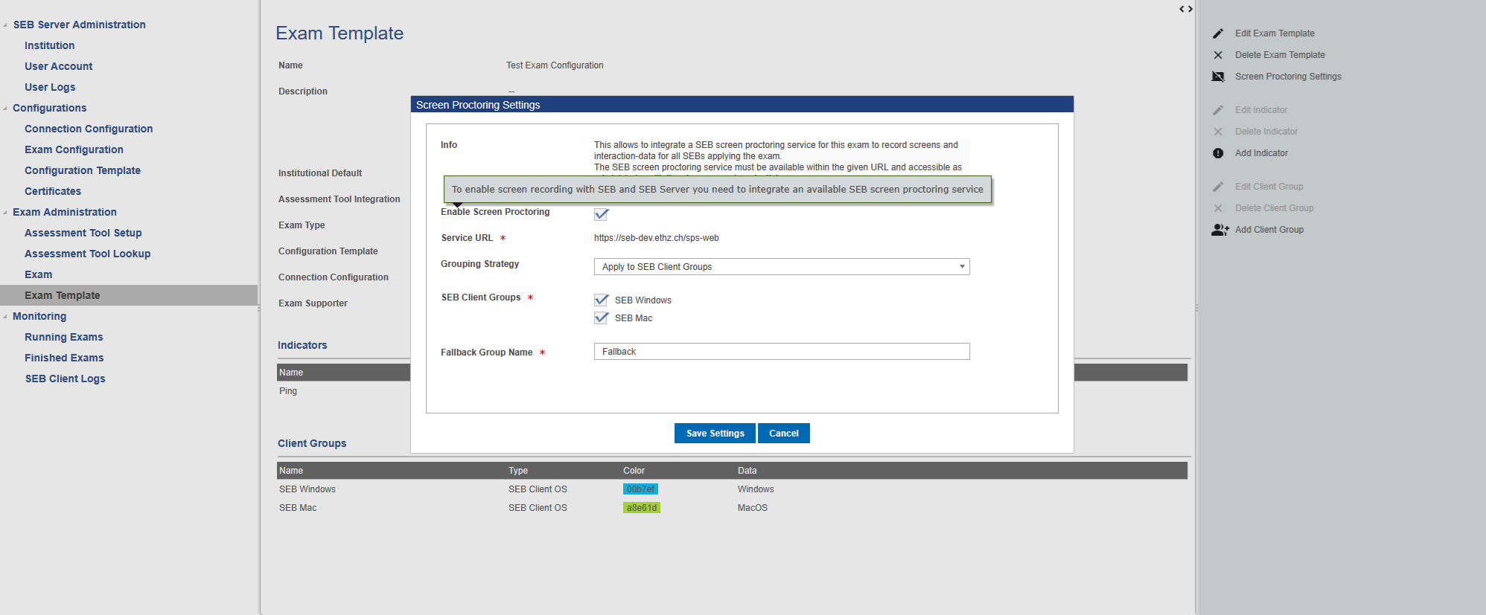Screen dimensions: 1486x615
Task: Click the Edit Exam Template pencil icon
Action: coord(1218,33)
